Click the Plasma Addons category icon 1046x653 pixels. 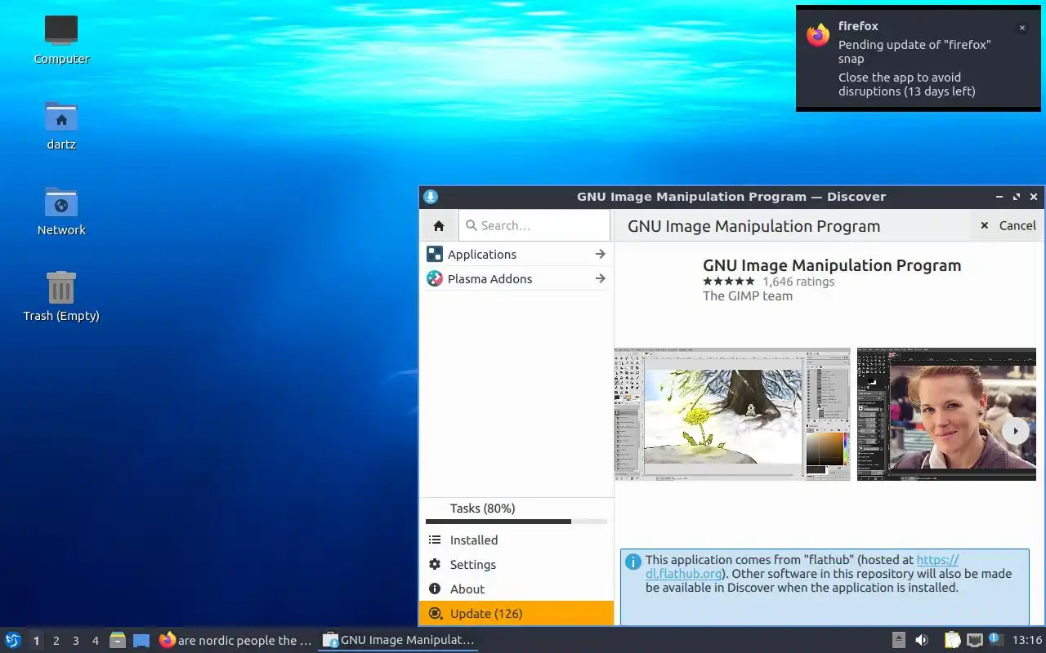click(x=435, y=279)
